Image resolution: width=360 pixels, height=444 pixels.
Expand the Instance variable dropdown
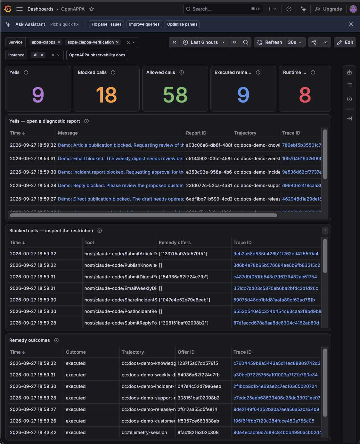58,55
